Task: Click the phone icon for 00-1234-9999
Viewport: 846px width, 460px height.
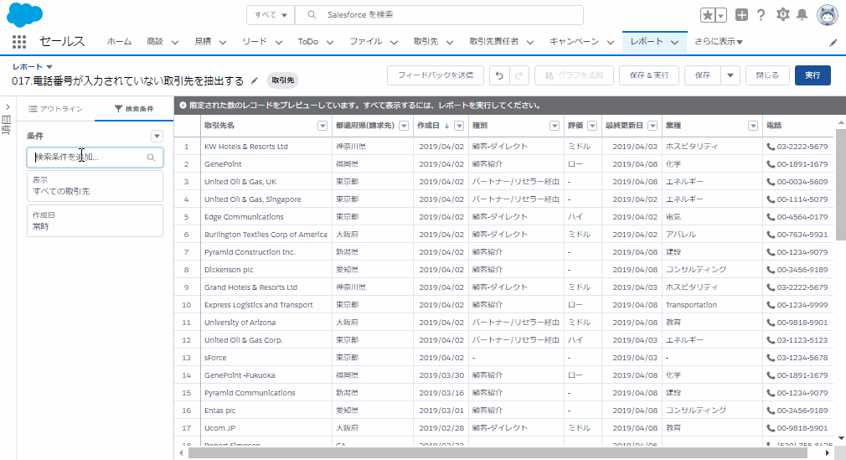Action: click(771, 305)
